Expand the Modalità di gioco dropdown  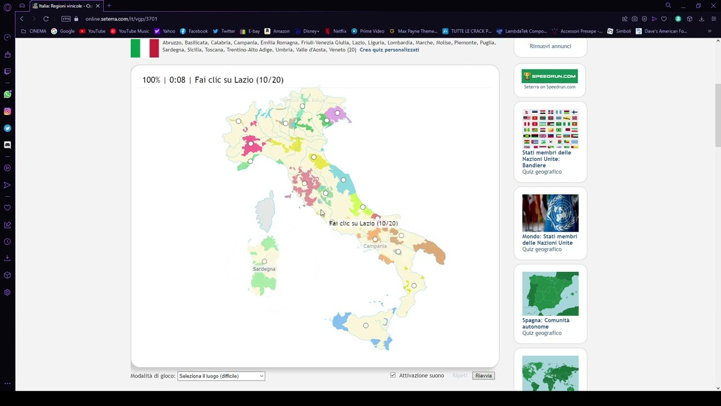(221, 376)
